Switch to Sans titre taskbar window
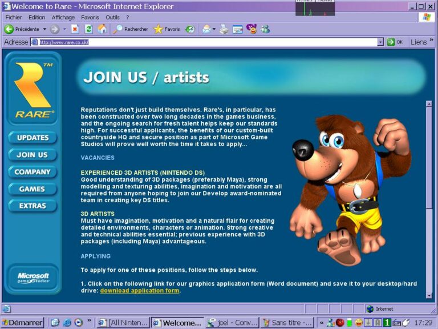The height and width of the screenshot is (329, 438). (x=287, y=323)
